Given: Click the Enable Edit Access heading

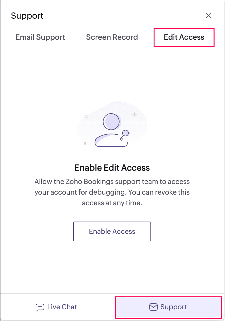Looking at the screenshot, I should click(x=112, y=168).
